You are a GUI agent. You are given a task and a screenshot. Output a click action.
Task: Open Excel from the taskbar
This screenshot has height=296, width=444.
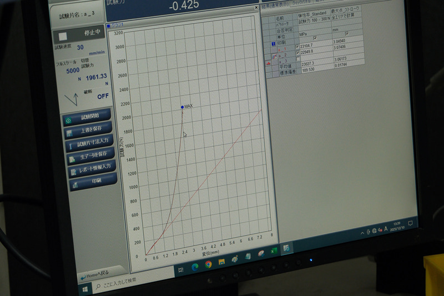point(274,251)
